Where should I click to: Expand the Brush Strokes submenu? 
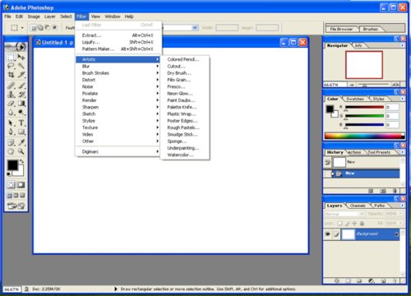[118, 73]
